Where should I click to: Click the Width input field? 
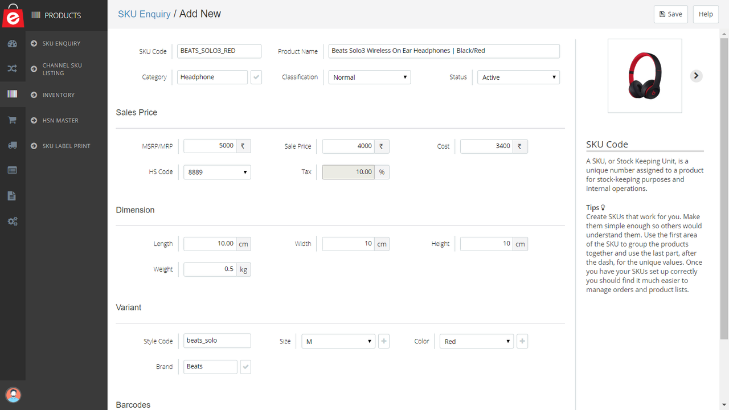349,244
